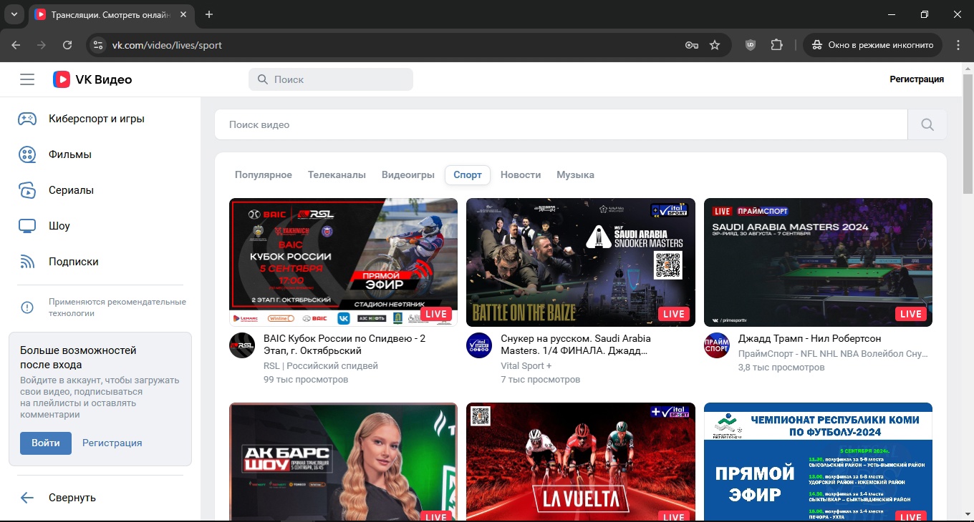Viewport: 974px width, 522px height.
Task: Open site information icon in address bar
Action: click(99, 45)
